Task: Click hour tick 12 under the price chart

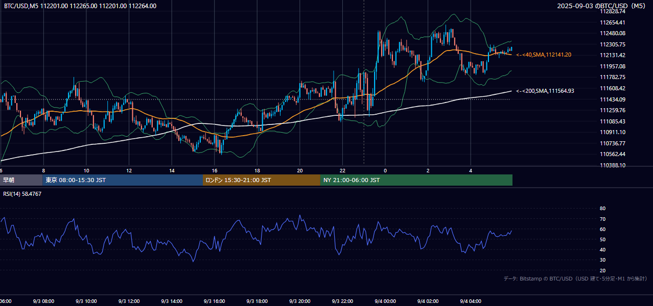Action: 129,170
